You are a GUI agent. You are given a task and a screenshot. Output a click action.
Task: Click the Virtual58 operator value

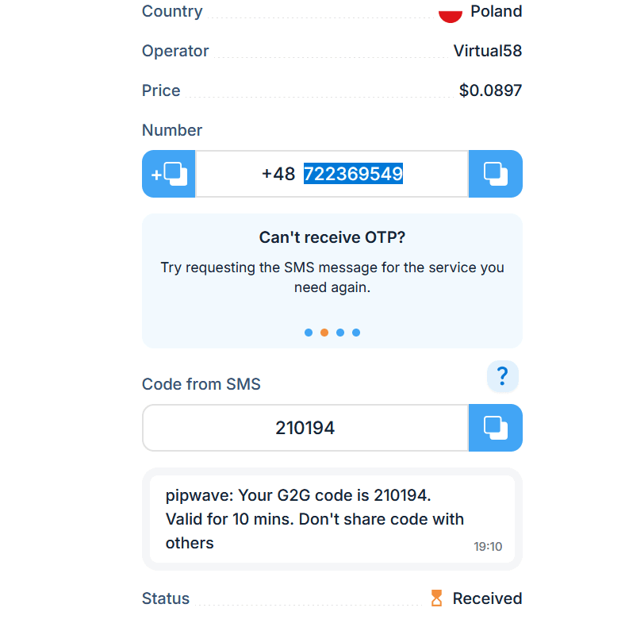487,51
